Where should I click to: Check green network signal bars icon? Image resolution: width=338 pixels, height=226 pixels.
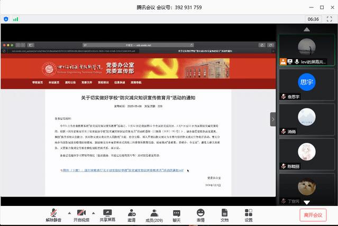pos(15,19)
